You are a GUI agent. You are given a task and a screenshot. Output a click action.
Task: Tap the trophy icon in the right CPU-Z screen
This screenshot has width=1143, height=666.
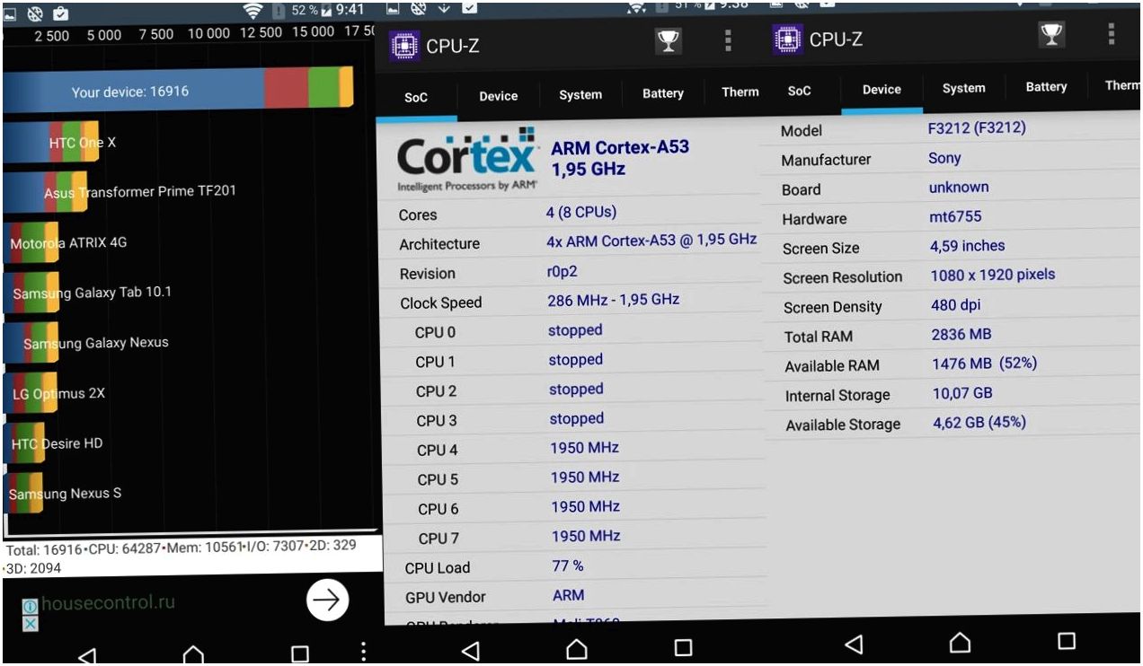(x=1050, y=35)
